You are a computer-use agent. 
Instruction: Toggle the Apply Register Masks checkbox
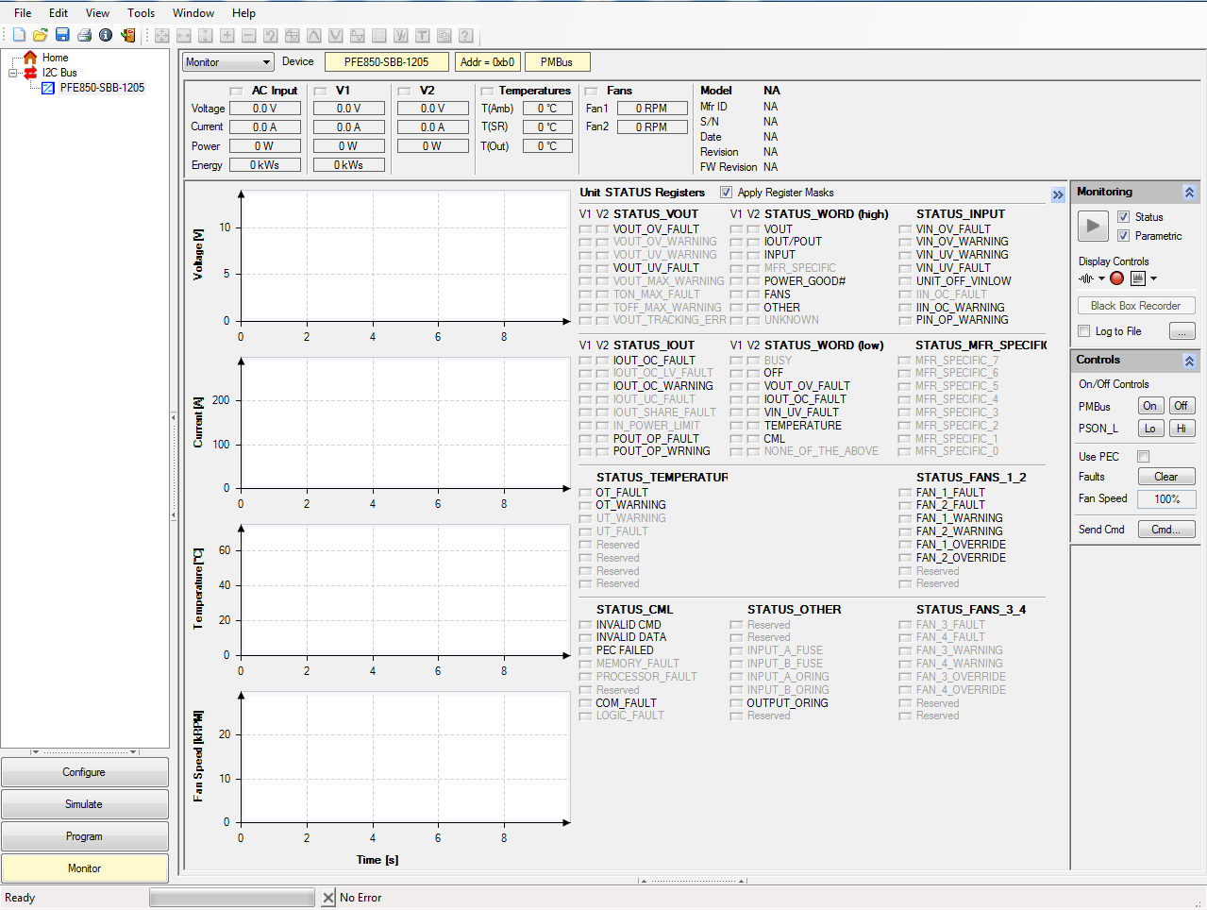(x=726, y=193)
